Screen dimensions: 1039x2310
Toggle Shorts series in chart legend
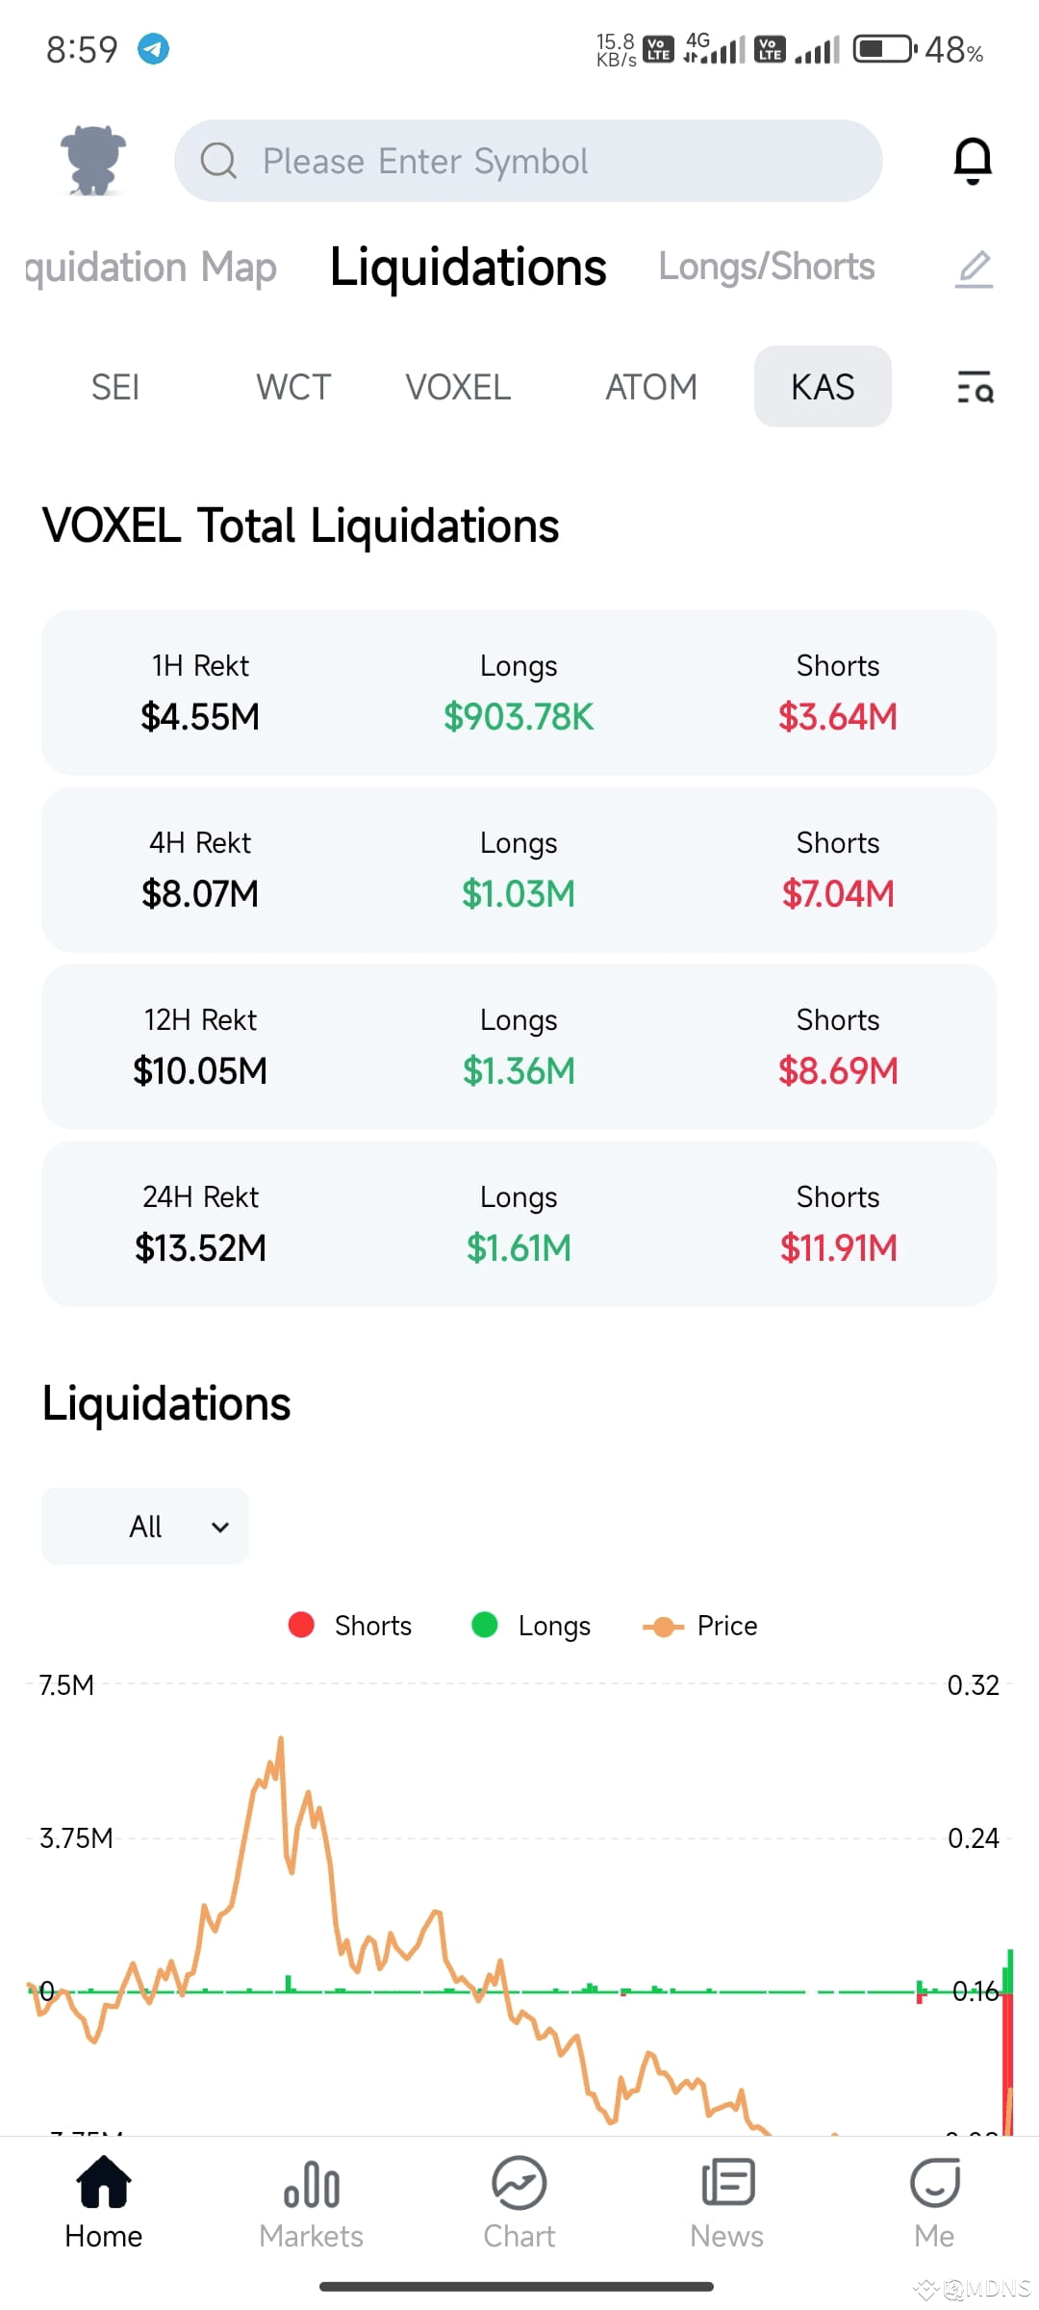(350, 1626)
